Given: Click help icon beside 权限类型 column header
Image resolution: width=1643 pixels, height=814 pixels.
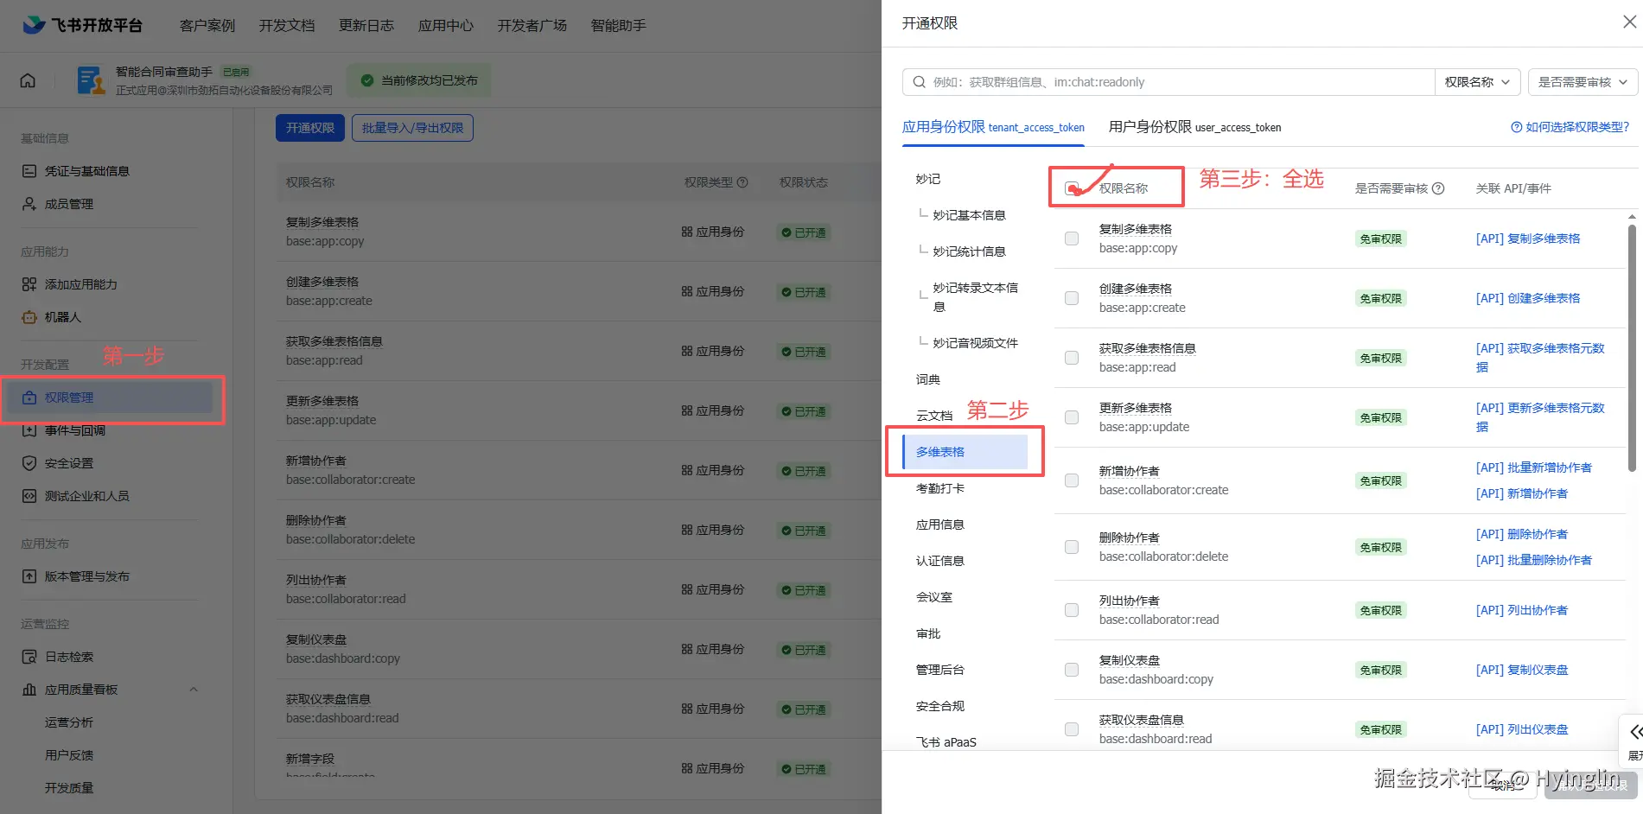Looking at the screenshot, I should point(742,182).
